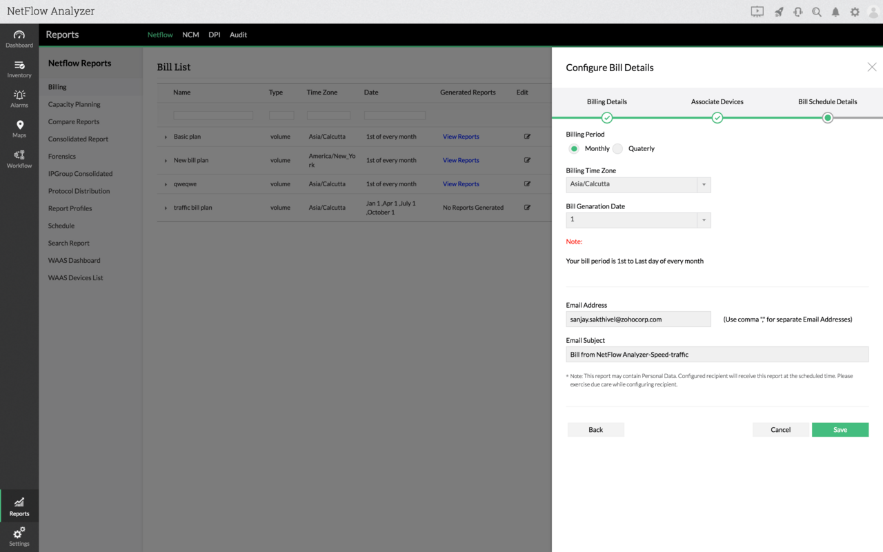
Task: Open the Billing Time Zone dropdown
Action: tap(638, 184)
